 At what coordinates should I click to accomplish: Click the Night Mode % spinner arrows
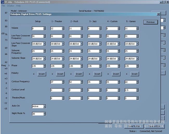click(x=45, y=114)
